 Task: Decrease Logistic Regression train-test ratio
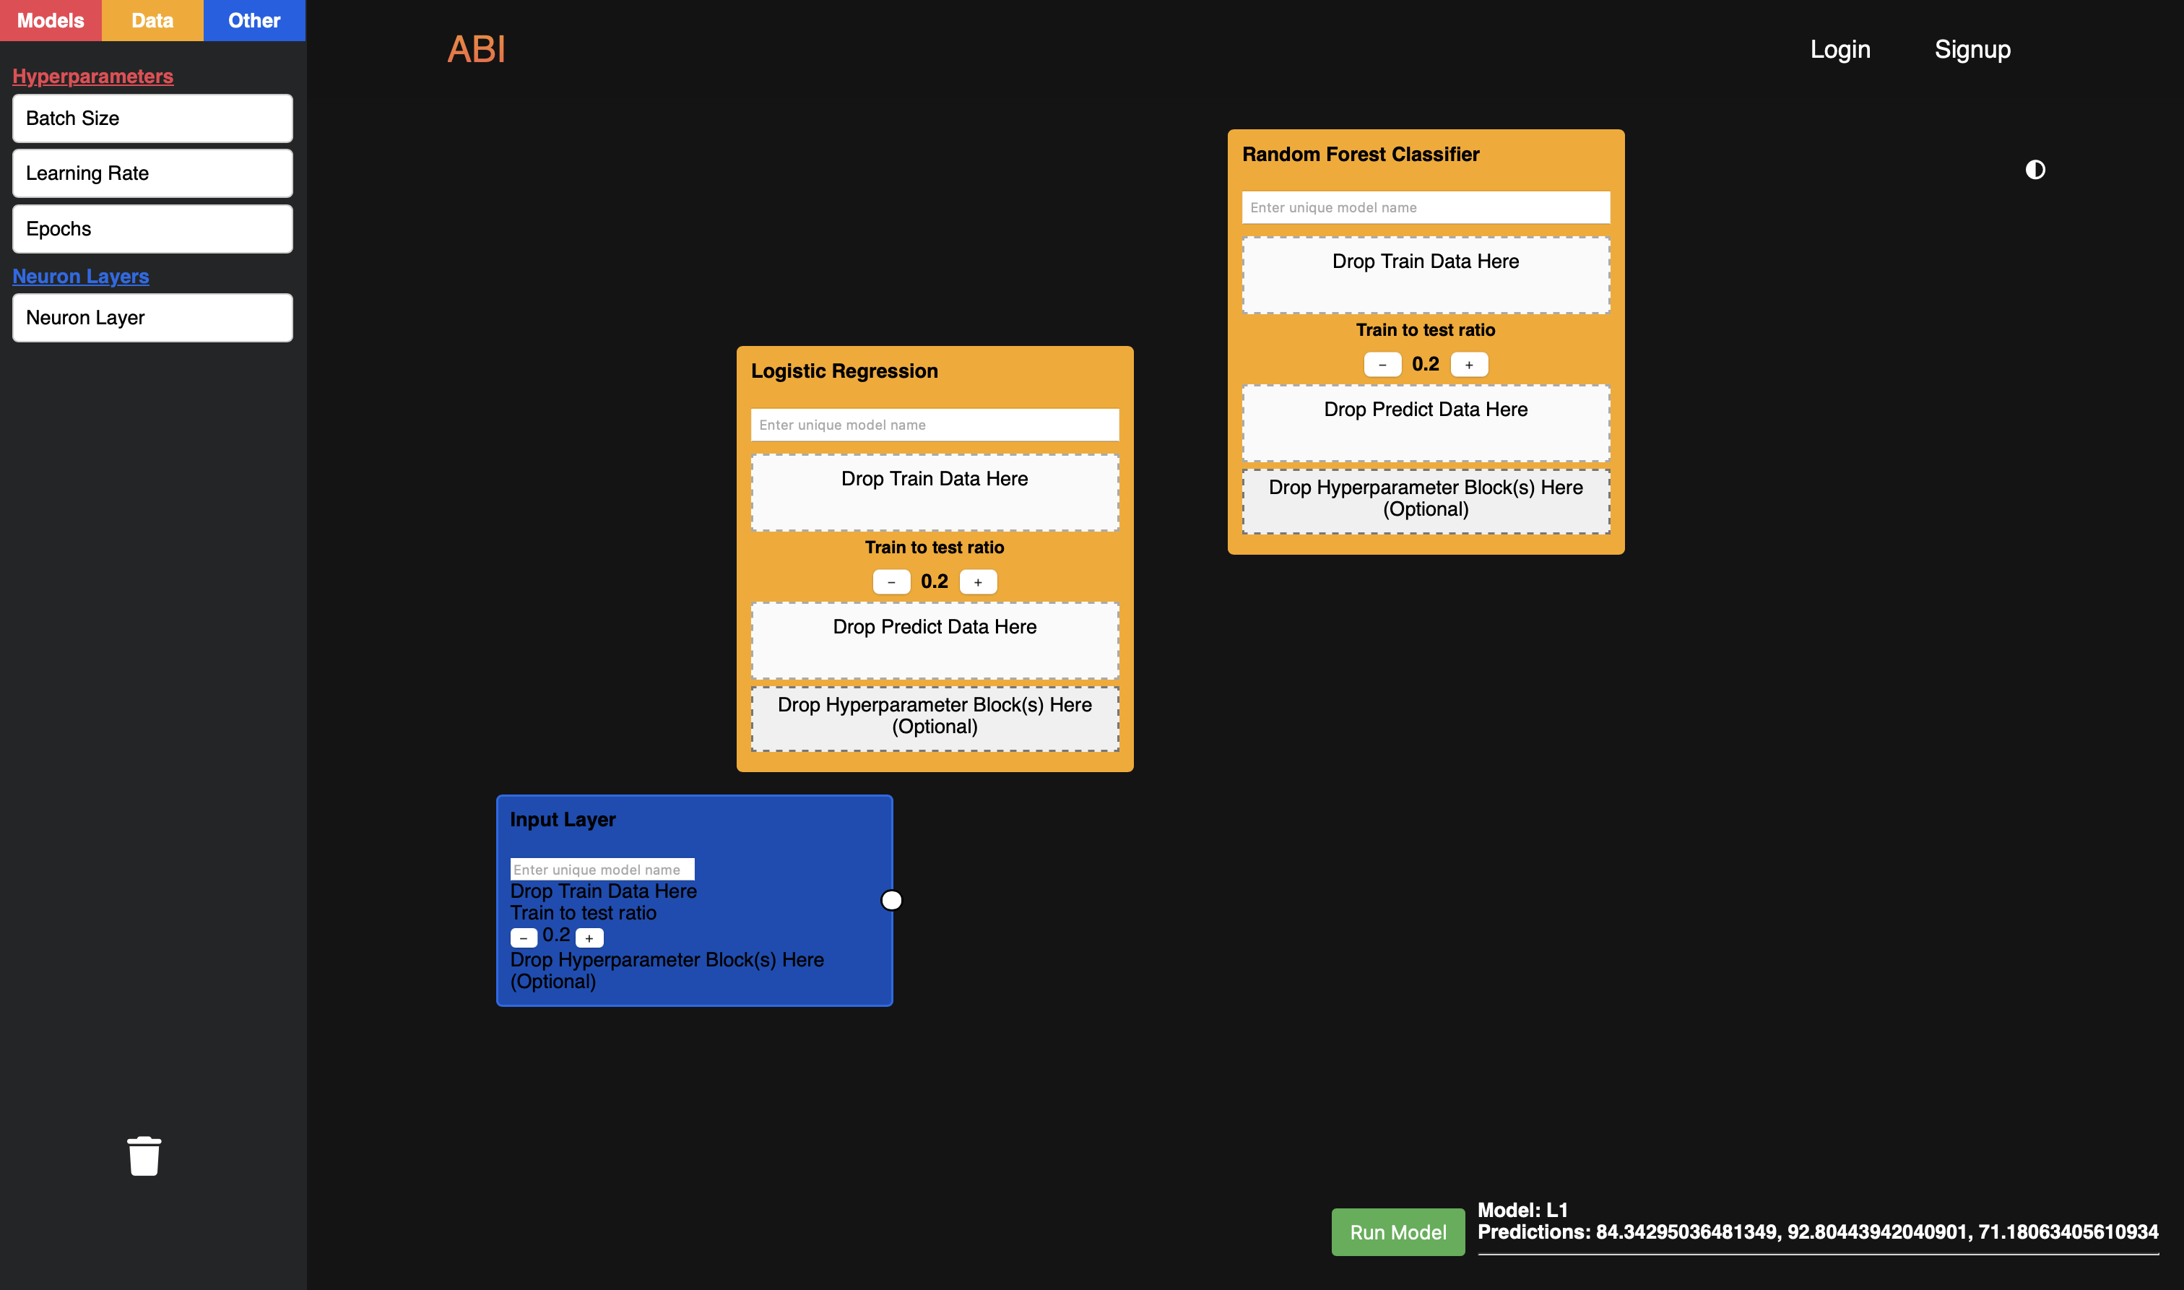(890, 581)
